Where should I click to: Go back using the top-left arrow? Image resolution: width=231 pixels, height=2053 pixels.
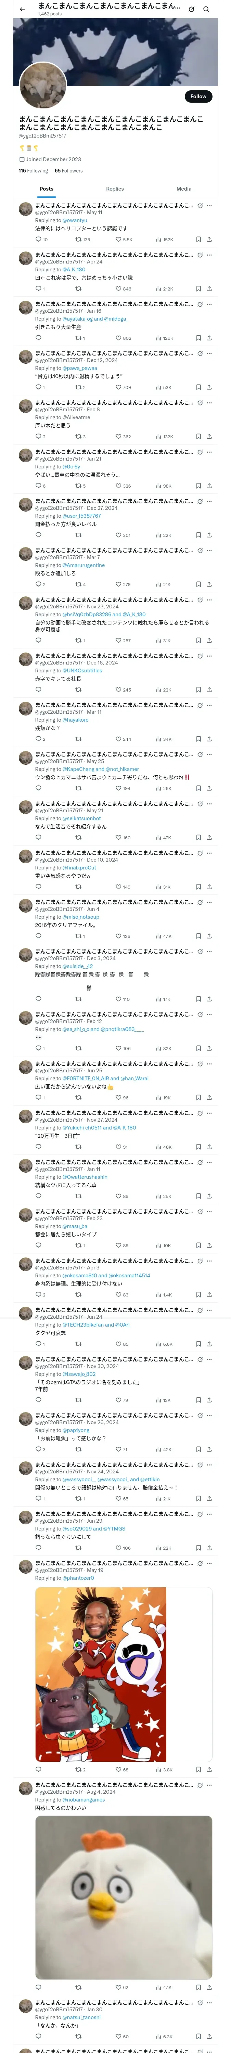[22, 10]
